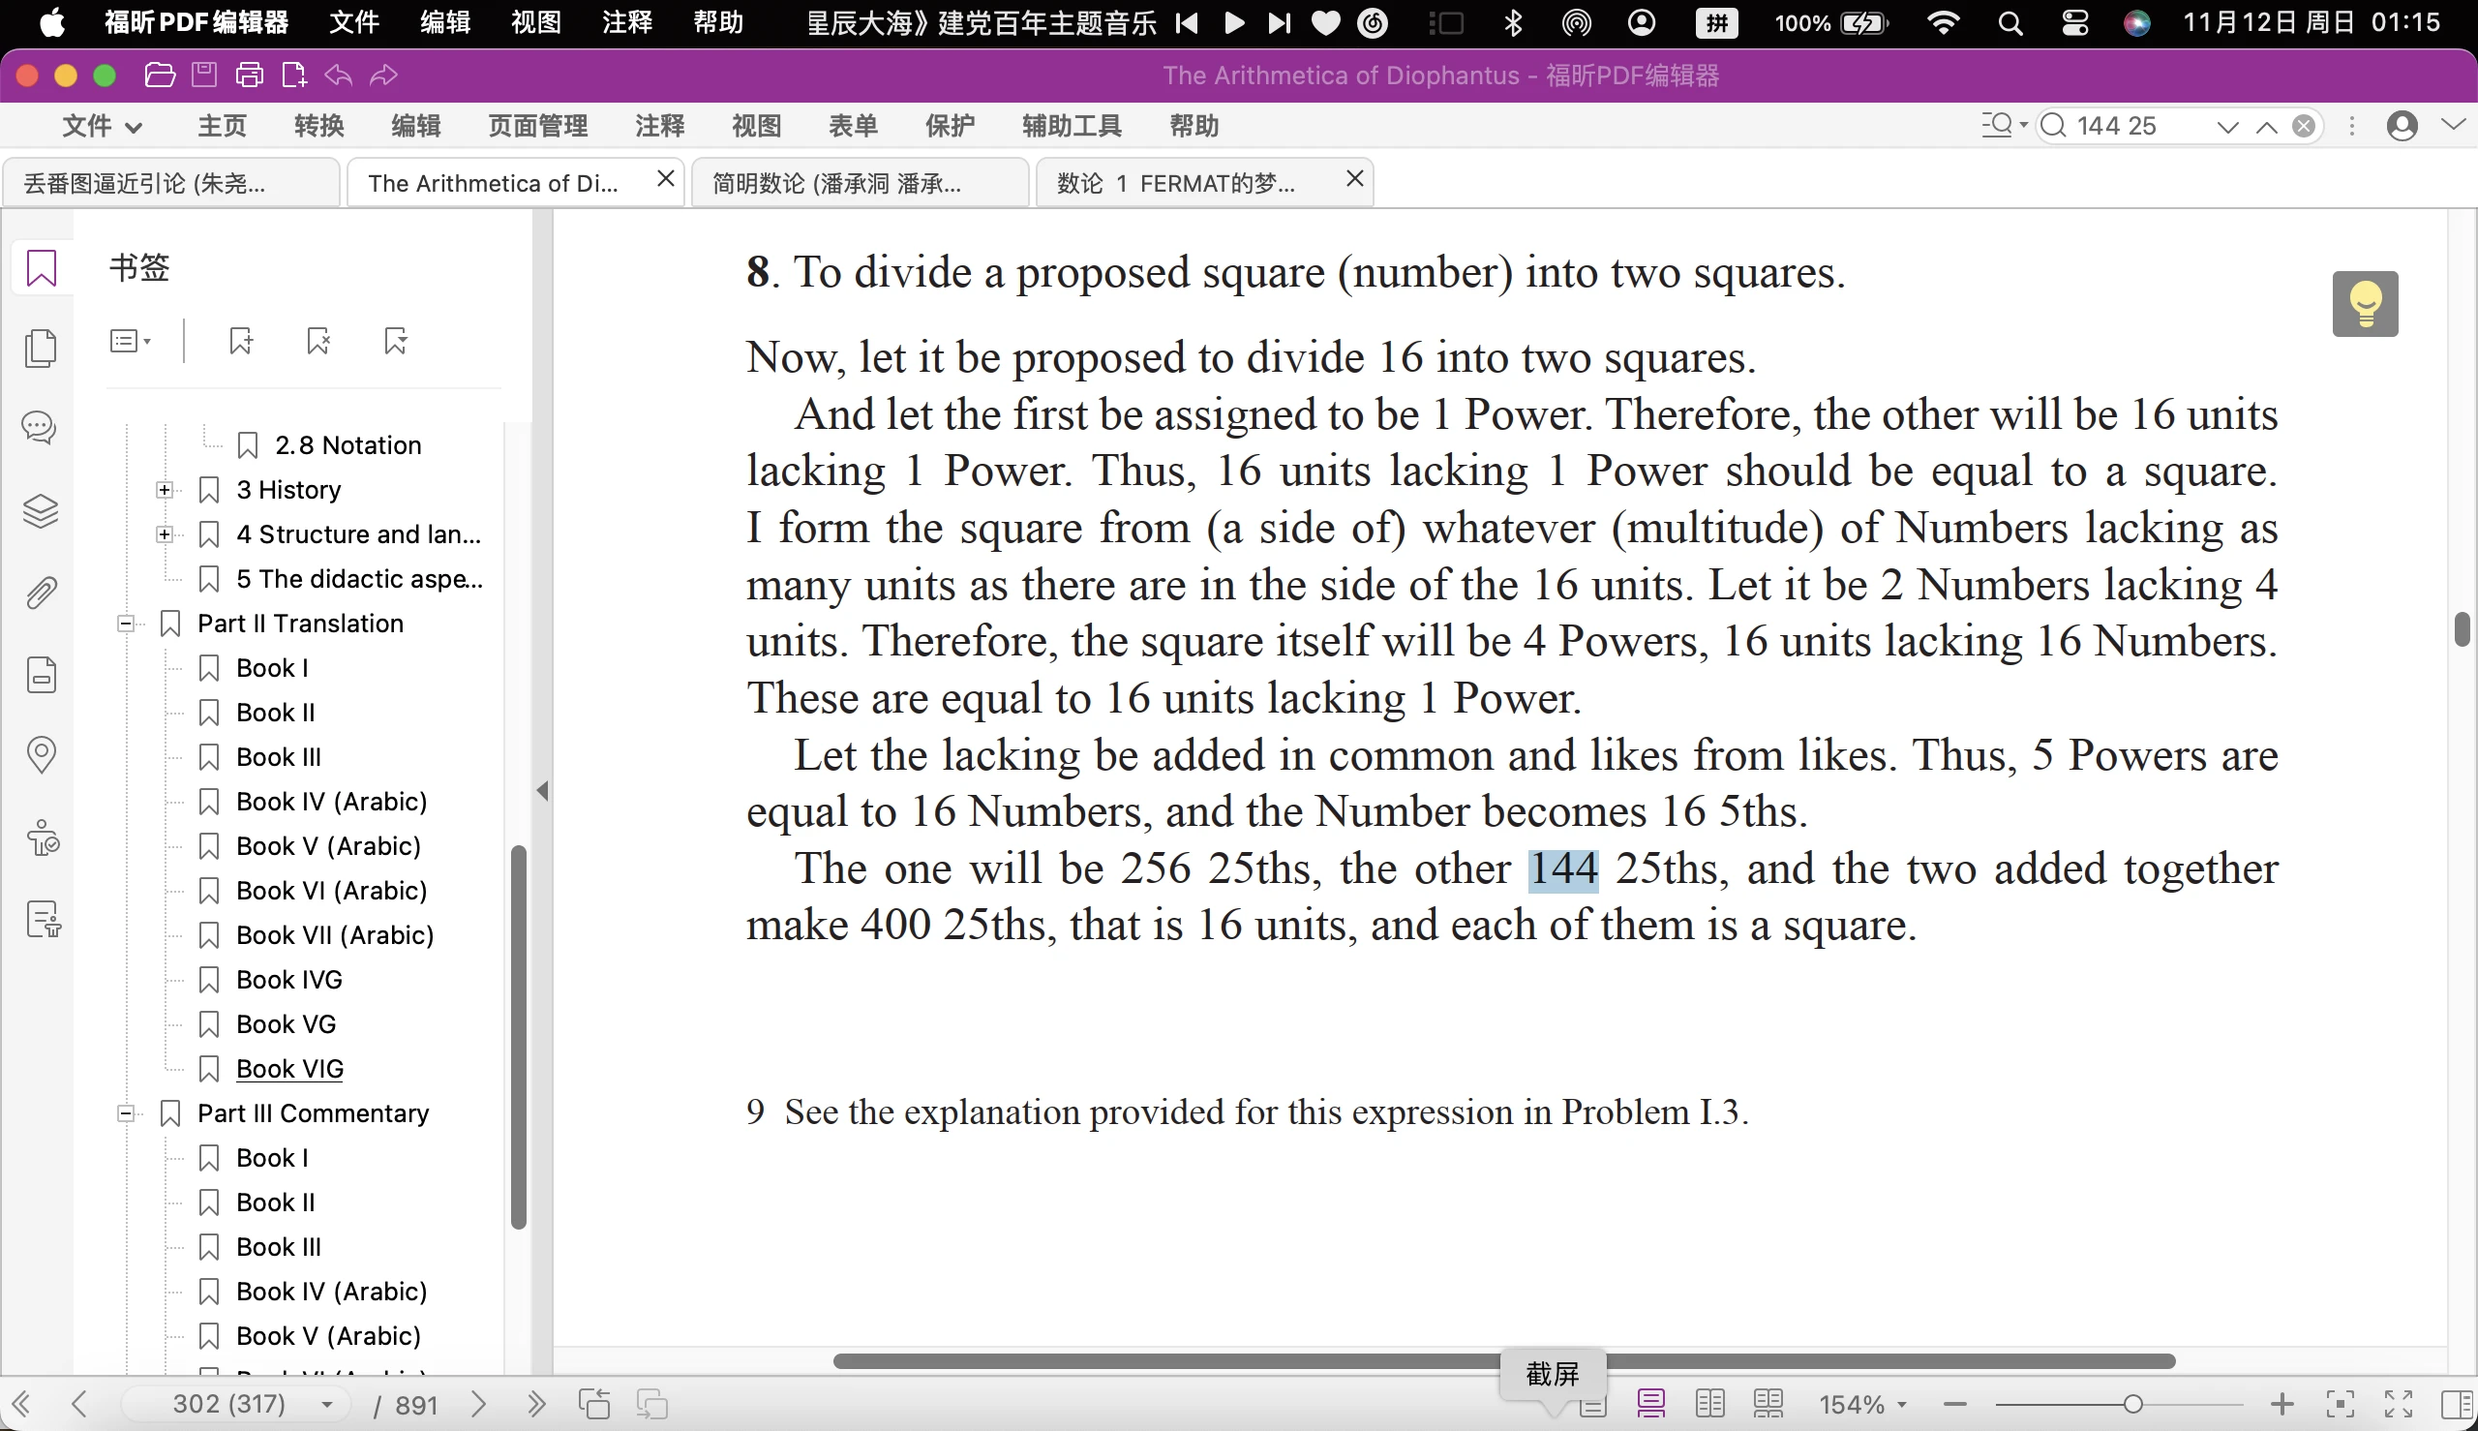Screen dimensions: 2478x1431
Task: Click the horizontal scrollbar of the document
Action: (x=1503, y=1360)
